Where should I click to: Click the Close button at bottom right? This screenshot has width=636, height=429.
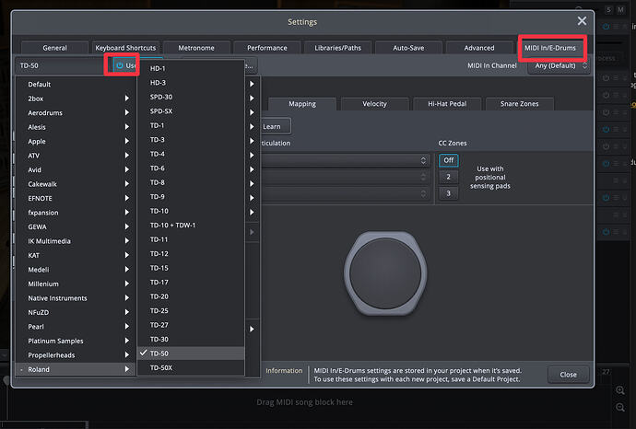(568, 375)
